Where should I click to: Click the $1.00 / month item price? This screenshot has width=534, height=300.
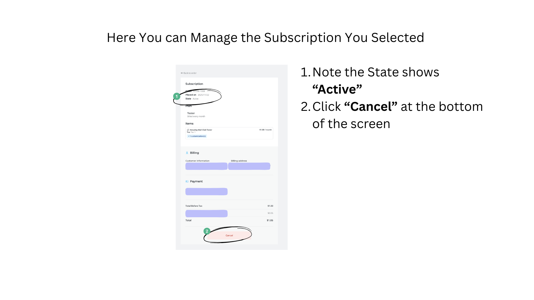265,130
